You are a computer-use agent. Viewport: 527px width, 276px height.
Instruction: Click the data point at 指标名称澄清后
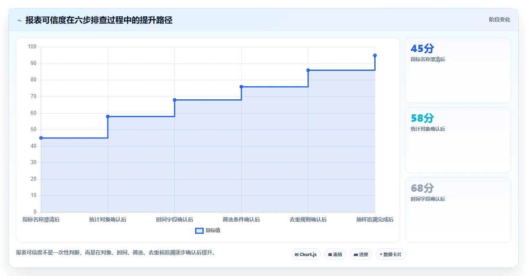click(41, 138)
